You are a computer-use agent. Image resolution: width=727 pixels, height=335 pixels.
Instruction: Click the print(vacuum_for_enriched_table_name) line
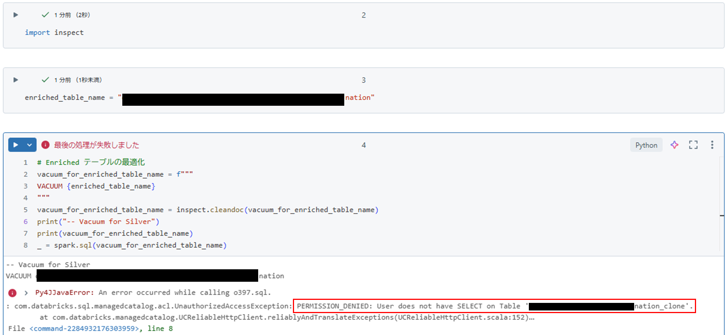point(115,233)
